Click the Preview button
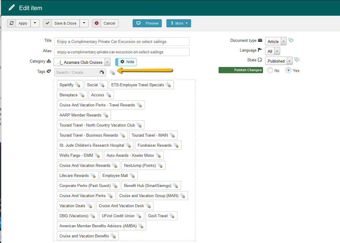 (147, 23)
